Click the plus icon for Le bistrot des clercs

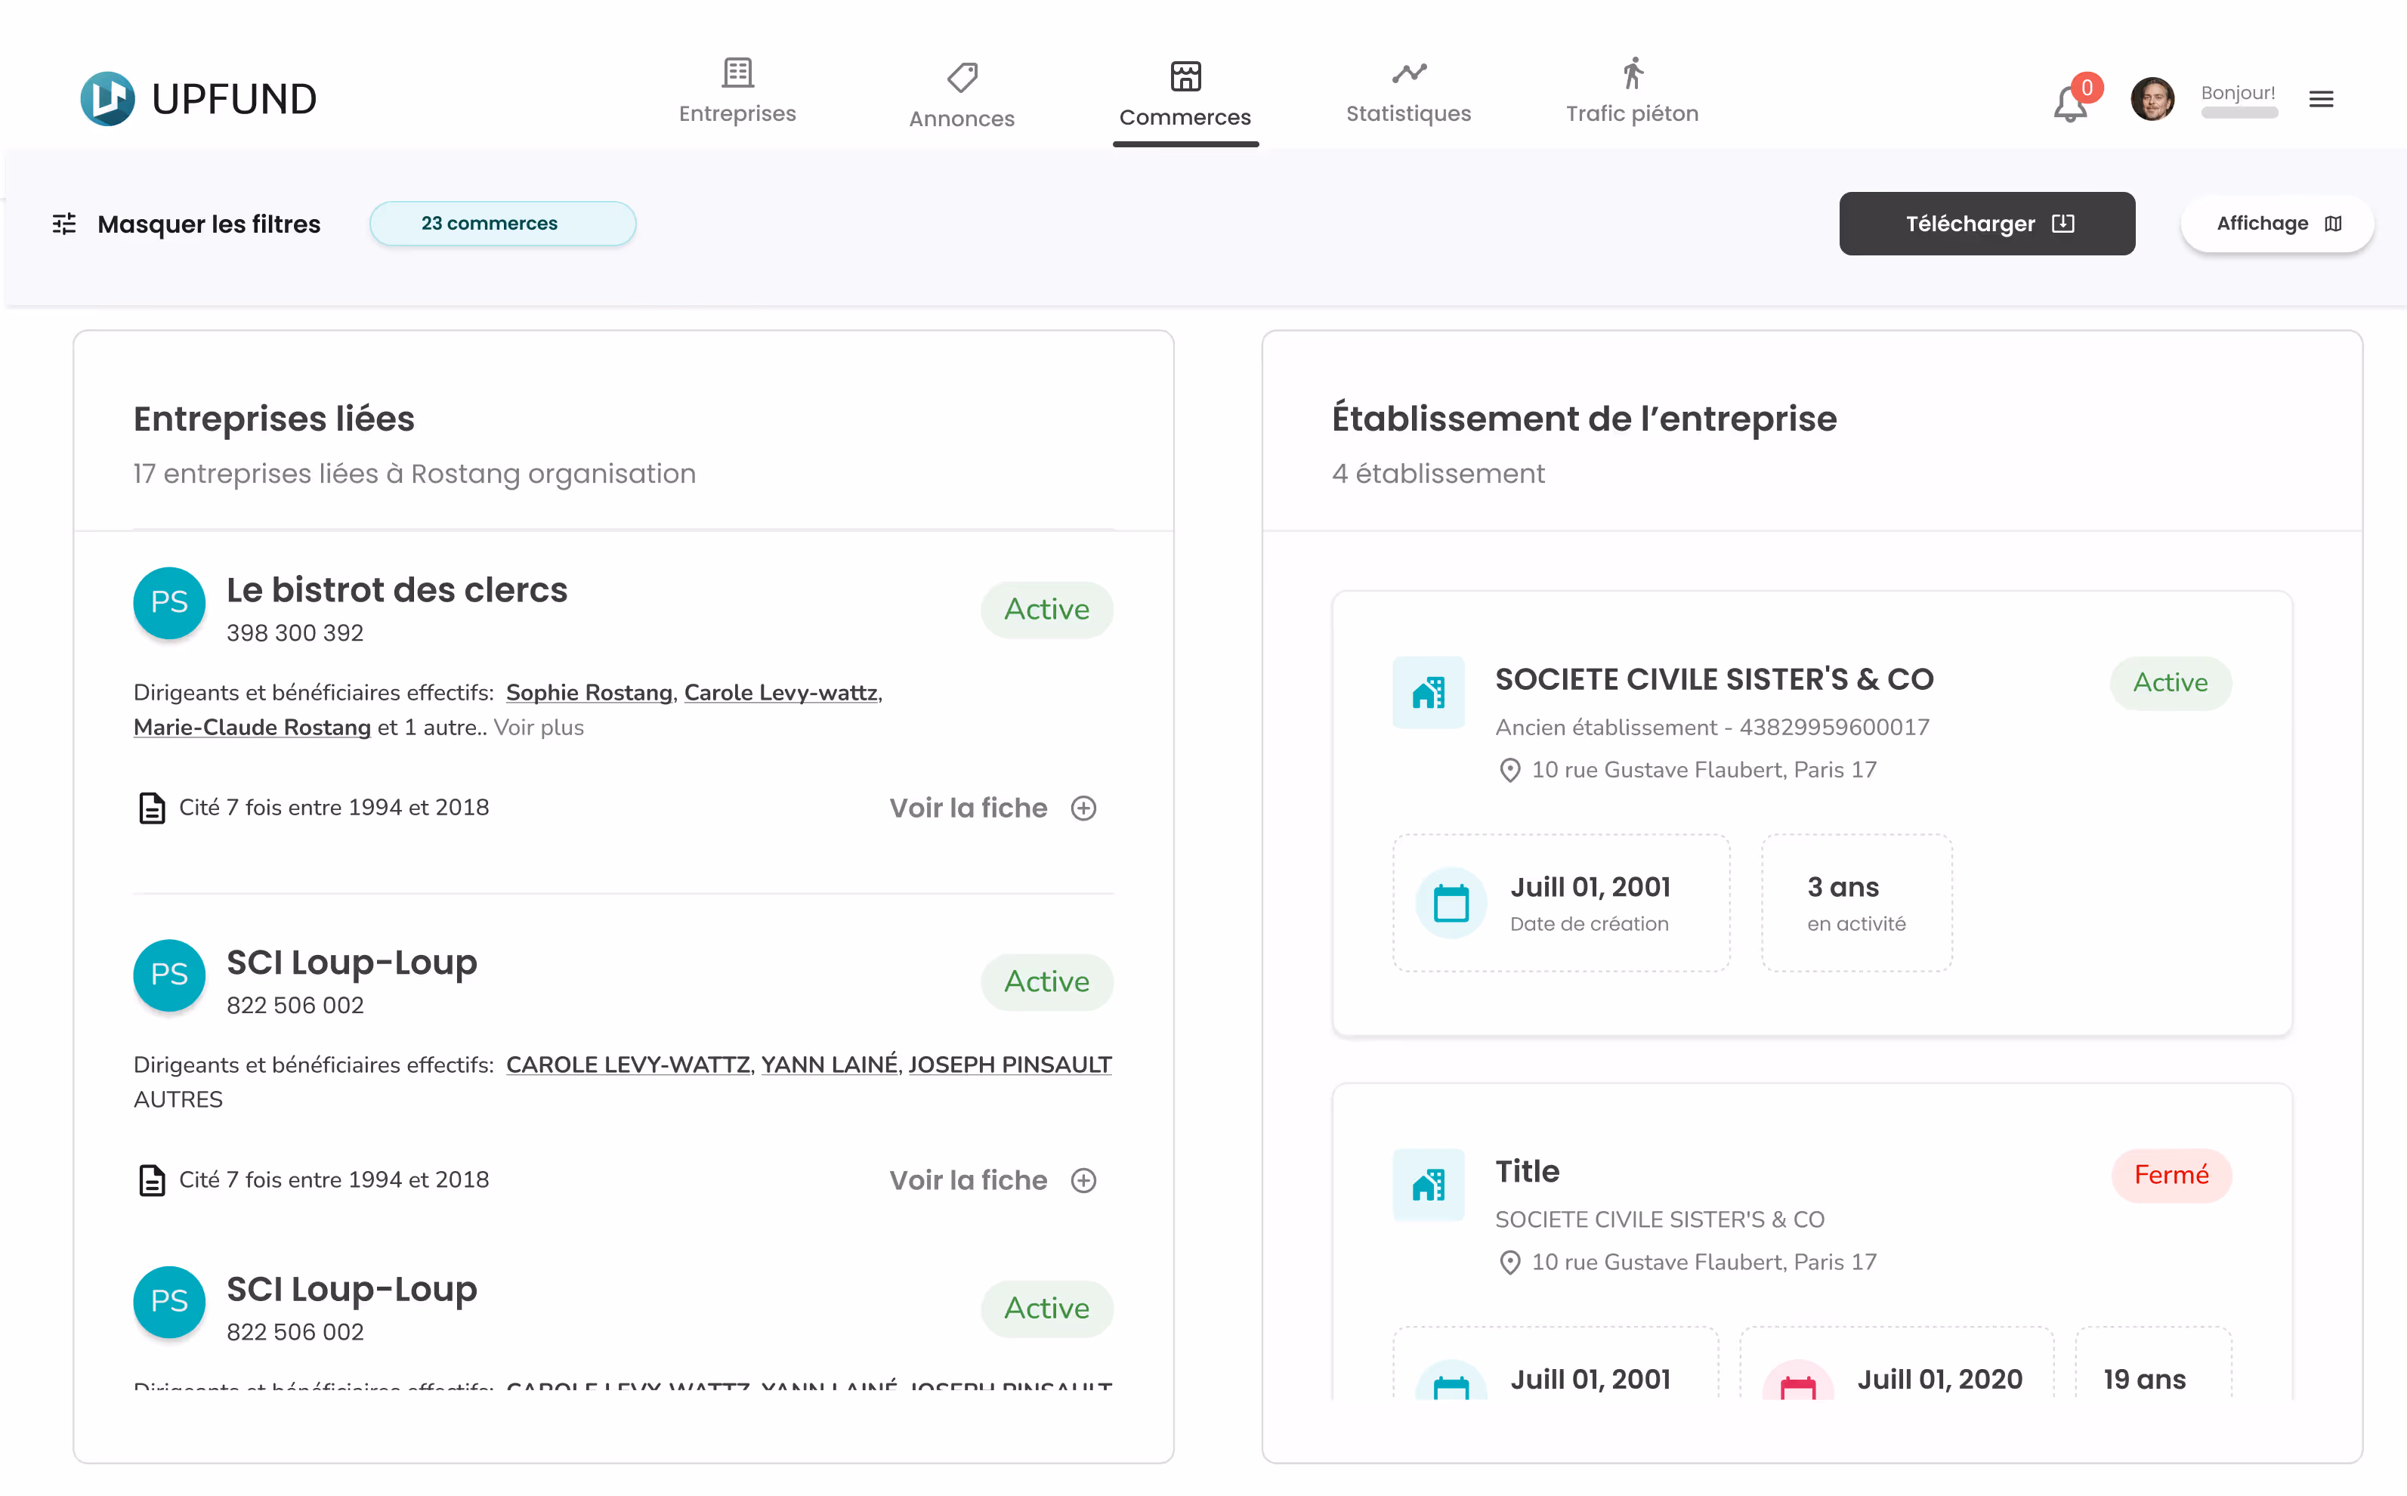(x=1083, y=808)
